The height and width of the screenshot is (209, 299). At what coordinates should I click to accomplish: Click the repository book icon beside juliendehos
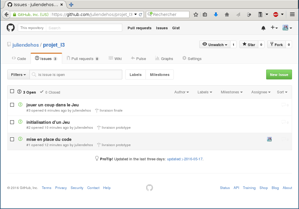pyautogui.click(x=9, y=44)
